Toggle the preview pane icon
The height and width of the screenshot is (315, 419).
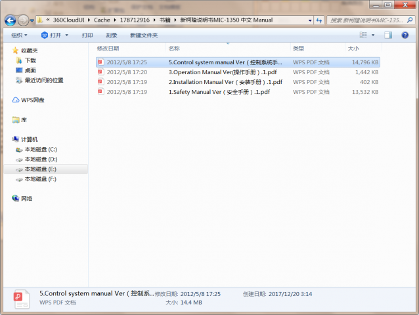tap(387, 35)
